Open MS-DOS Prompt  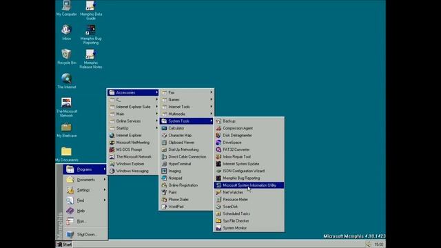coord(133,149)
